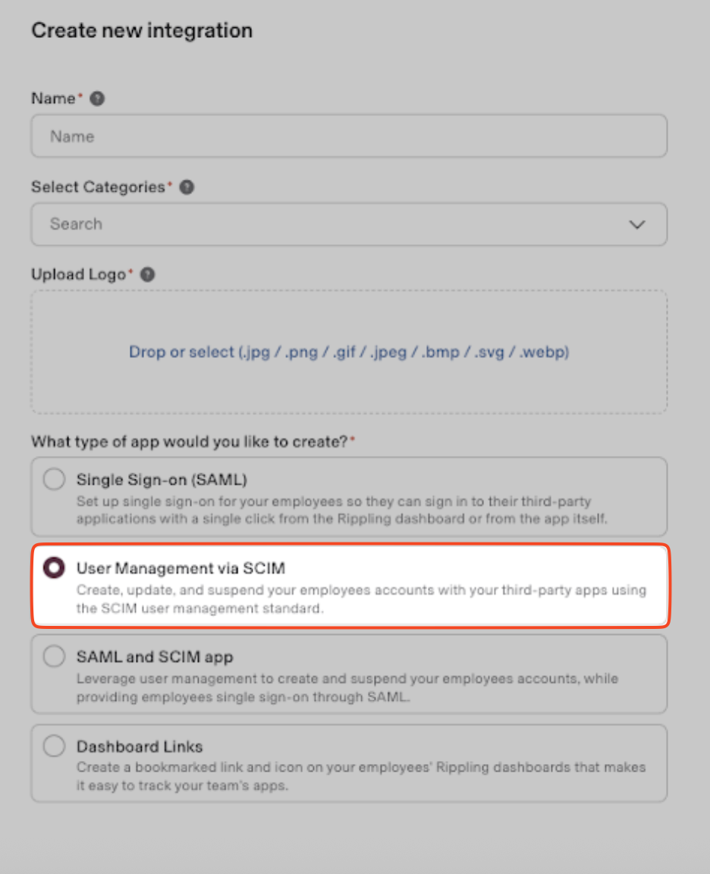This screenshot has width=710, height=874.
Task: Click help icon beside Select Categories
Action: pos(187,187)
